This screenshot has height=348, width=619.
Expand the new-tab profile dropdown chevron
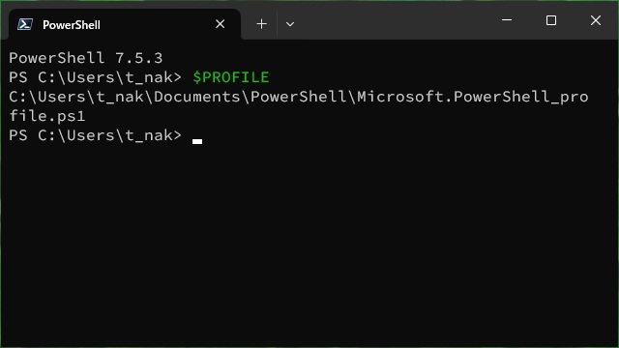pyautogui.click(x=290, y=24)
